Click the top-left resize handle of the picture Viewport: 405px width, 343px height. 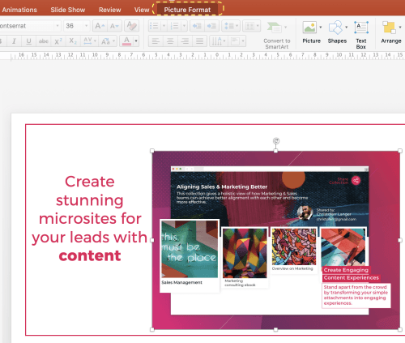152,151
